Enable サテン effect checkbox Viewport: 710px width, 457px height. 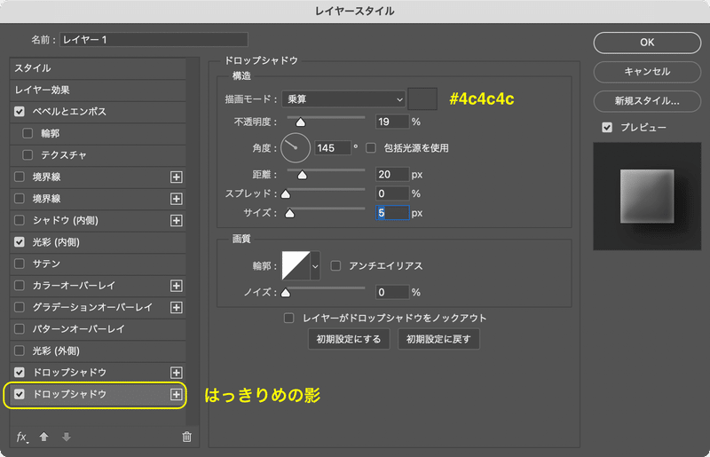pyautogui.click(x=20, y=264)
